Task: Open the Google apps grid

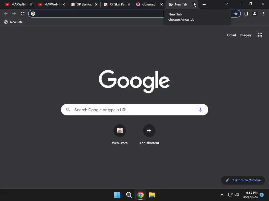Action: [x=260, y=35]
